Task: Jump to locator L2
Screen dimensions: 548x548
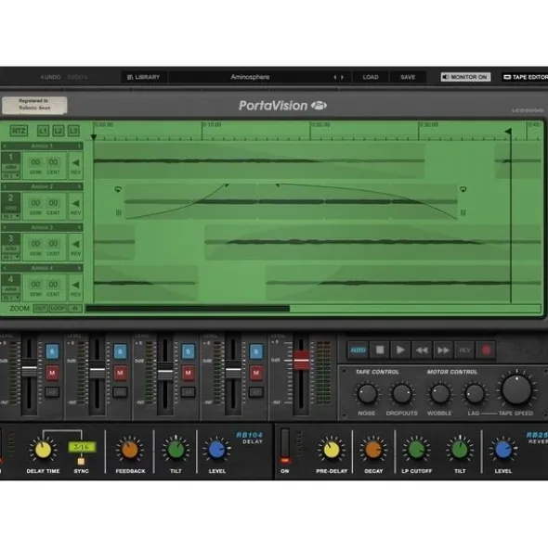Action: click(x=59, y=131)
